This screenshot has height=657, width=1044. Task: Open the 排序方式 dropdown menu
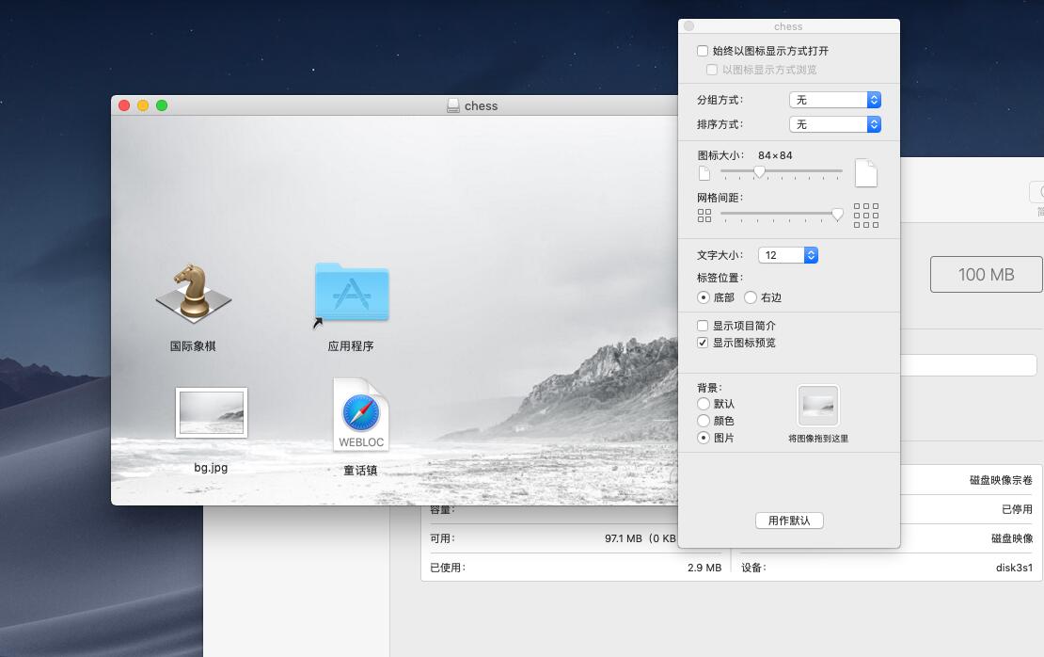coord(835,123)
